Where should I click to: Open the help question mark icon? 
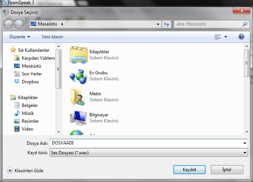(241, 37)
